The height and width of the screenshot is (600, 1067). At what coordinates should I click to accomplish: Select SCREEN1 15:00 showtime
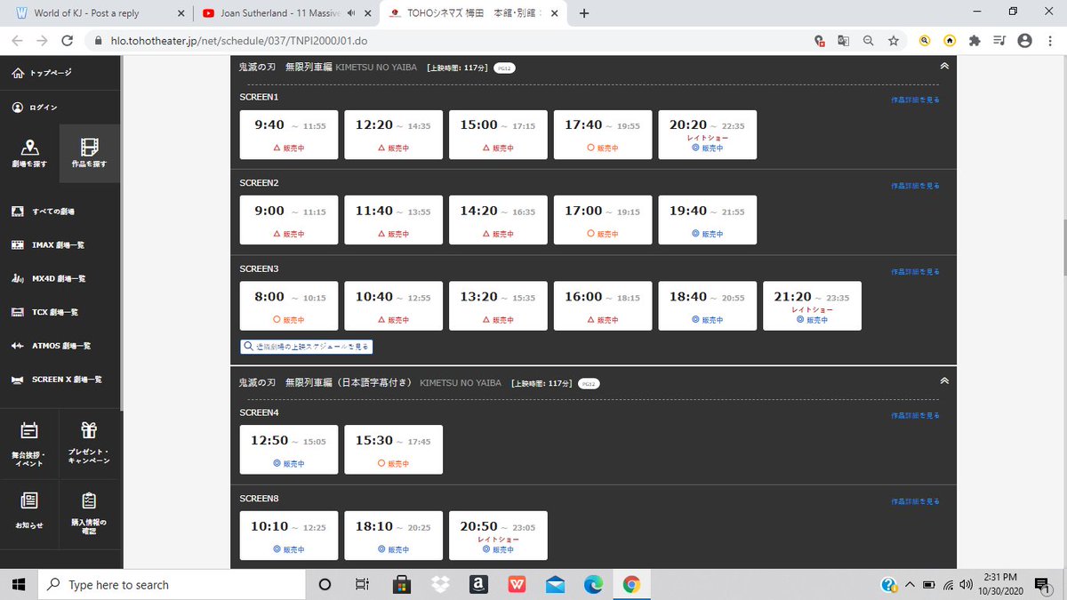click(498, 135)
